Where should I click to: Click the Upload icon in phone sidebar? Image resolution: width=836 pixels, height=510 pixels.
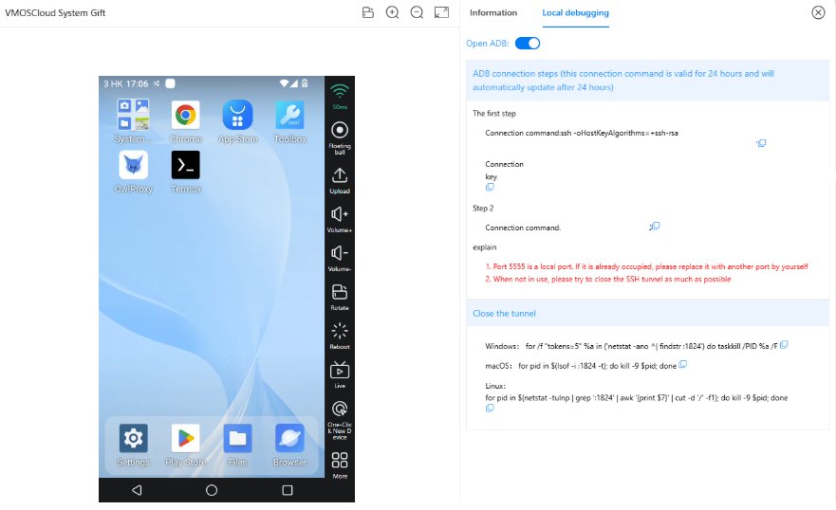point(340,178)
